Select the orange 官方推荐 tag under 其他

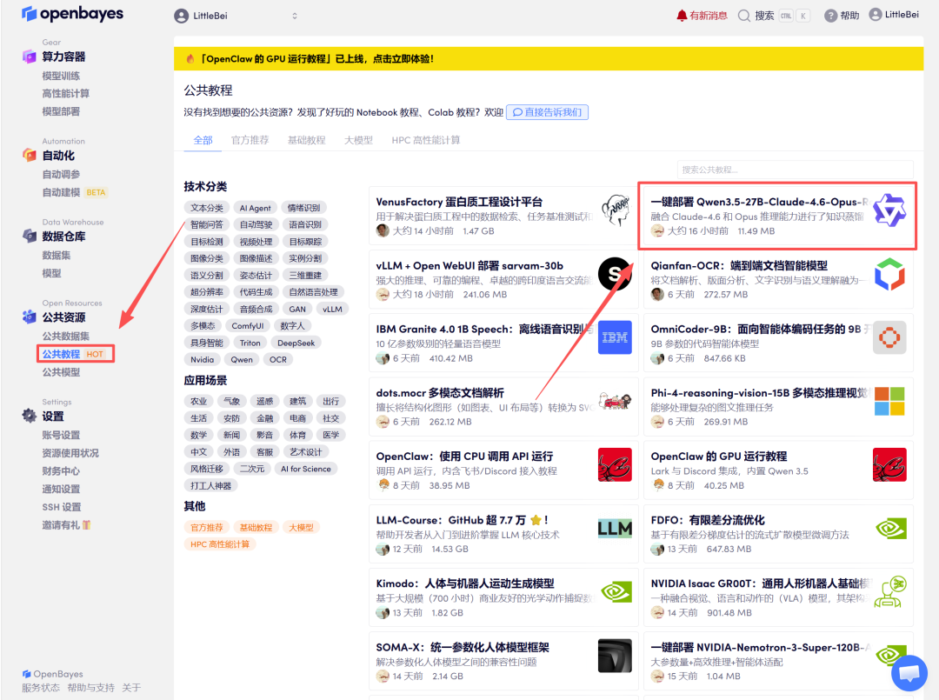[x=207, y=528]
